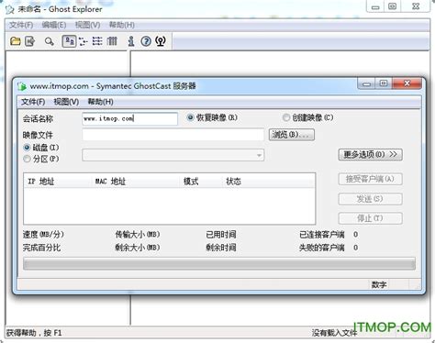Click the 传输大小(MB) label
Image resolution: width=435 pixels, height=343 pixels.
pyautogui.click(x=138, y=235)
